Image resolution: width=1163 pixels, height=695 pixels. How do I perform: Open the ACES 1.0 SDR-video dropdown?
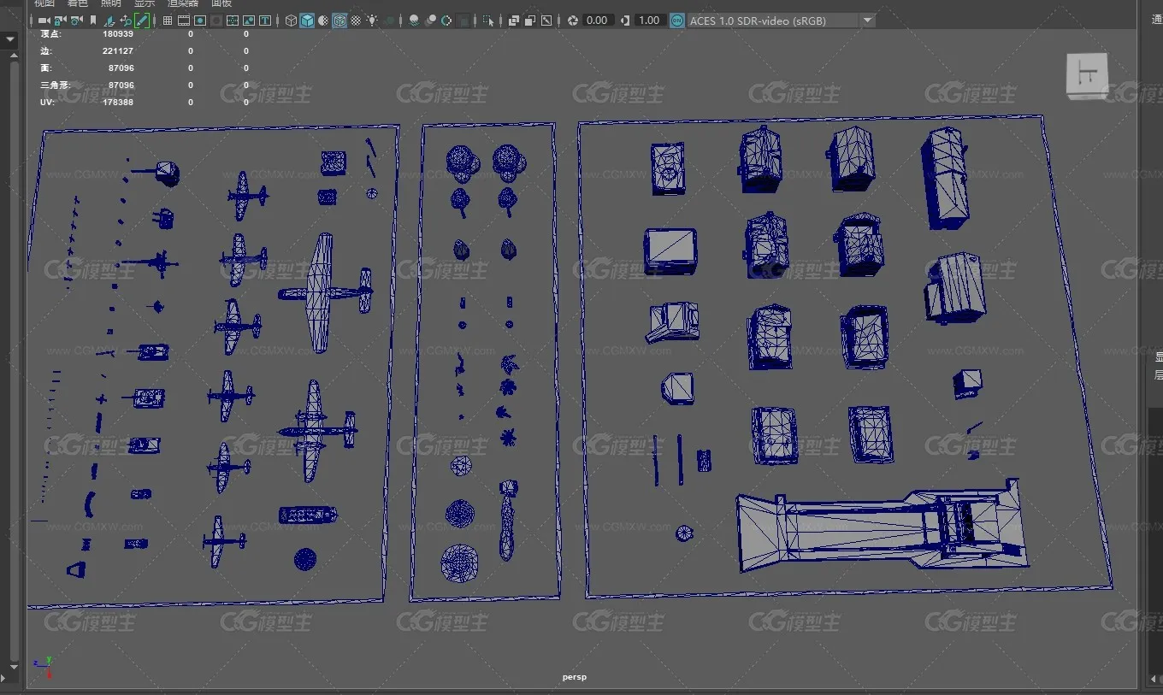tap(782, 21)
